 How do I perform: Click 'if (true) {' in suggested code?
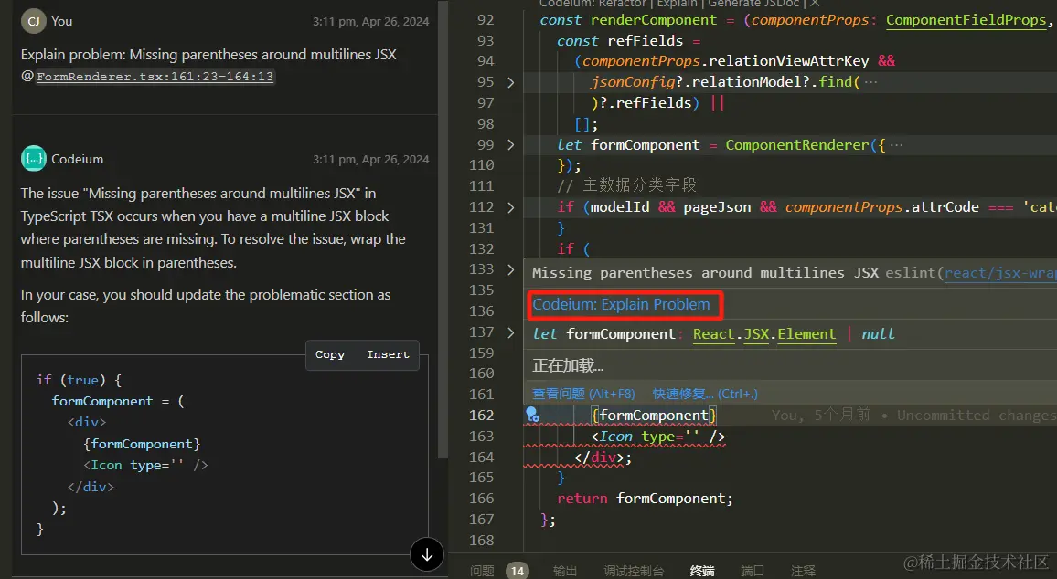[x=79, y=380]
